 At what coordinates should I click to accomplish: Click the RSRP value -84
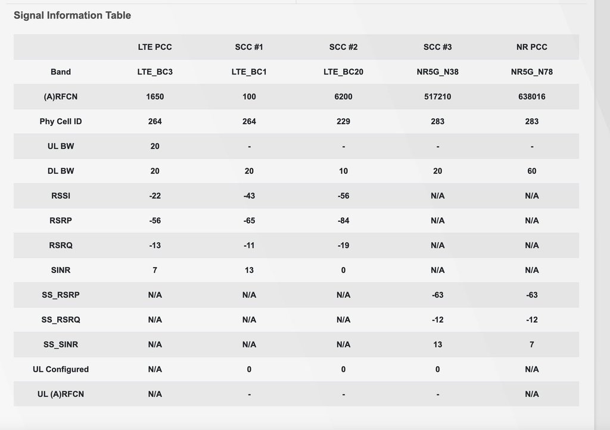click(343, 221)
